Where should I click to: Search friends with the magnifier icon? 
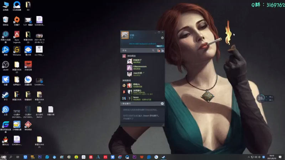(x=153, y=50)
